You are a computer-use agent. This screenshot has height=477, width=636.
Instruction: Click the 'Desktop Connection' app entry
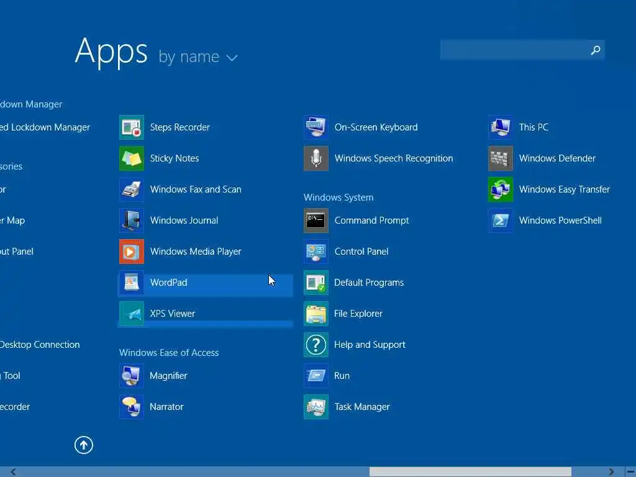[40, 345]
